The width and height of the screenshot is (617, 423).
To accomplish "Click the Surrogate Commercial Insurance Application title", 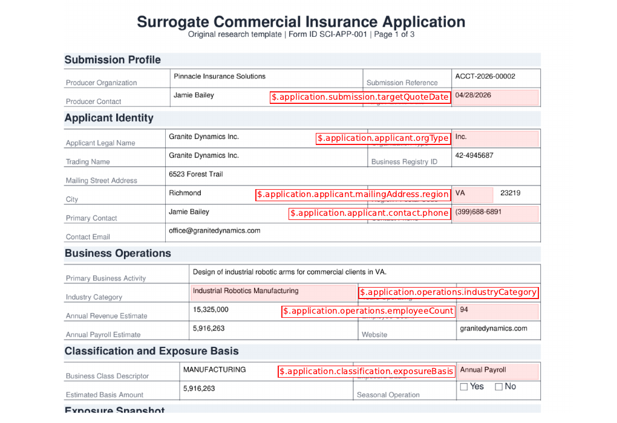I will (301, 22).
